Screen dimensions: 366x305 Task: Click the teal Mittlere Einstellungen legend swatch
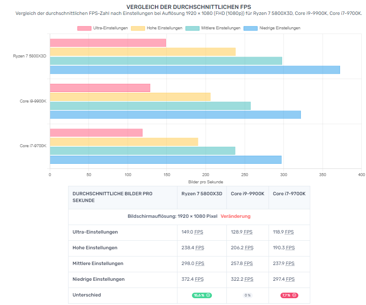click(192, 28)
